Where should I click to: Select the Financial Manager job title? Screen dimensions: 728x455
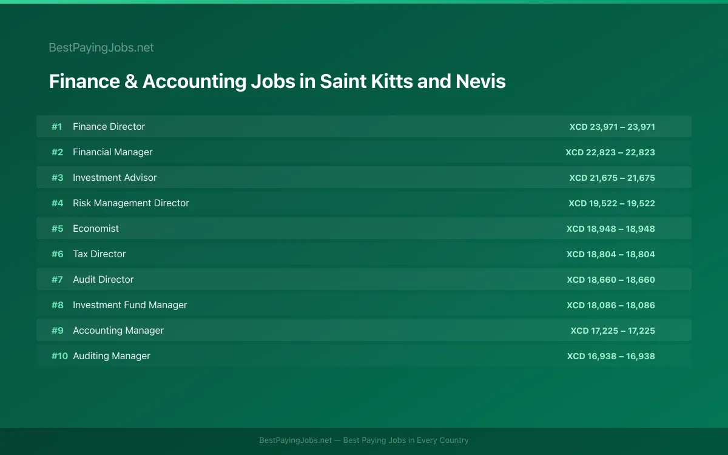coord(112,152)
